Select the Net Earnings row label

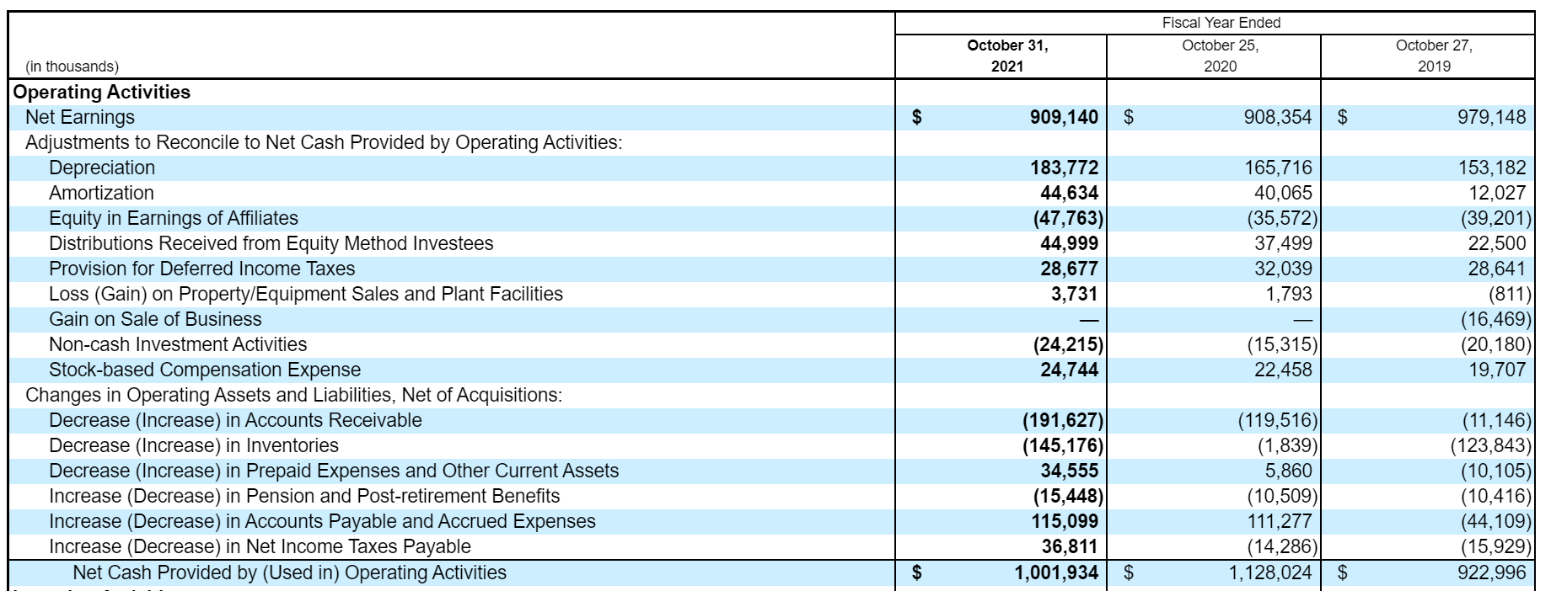coord(80,117)
